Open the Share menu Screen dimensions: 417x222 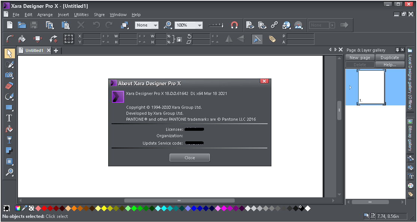(x=99, y=15)
